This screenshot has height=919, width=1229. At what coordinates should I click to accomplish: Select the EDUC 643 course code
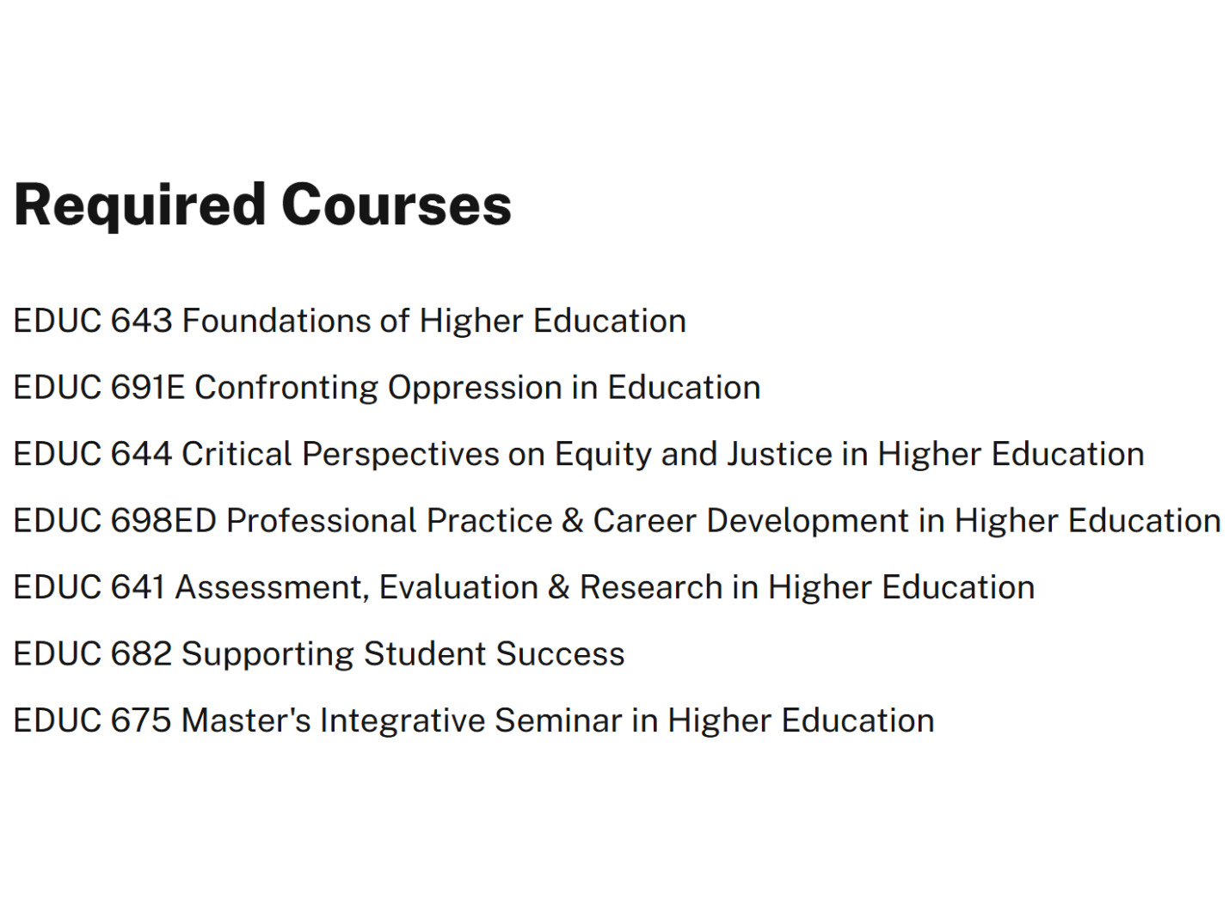(93, 321)
